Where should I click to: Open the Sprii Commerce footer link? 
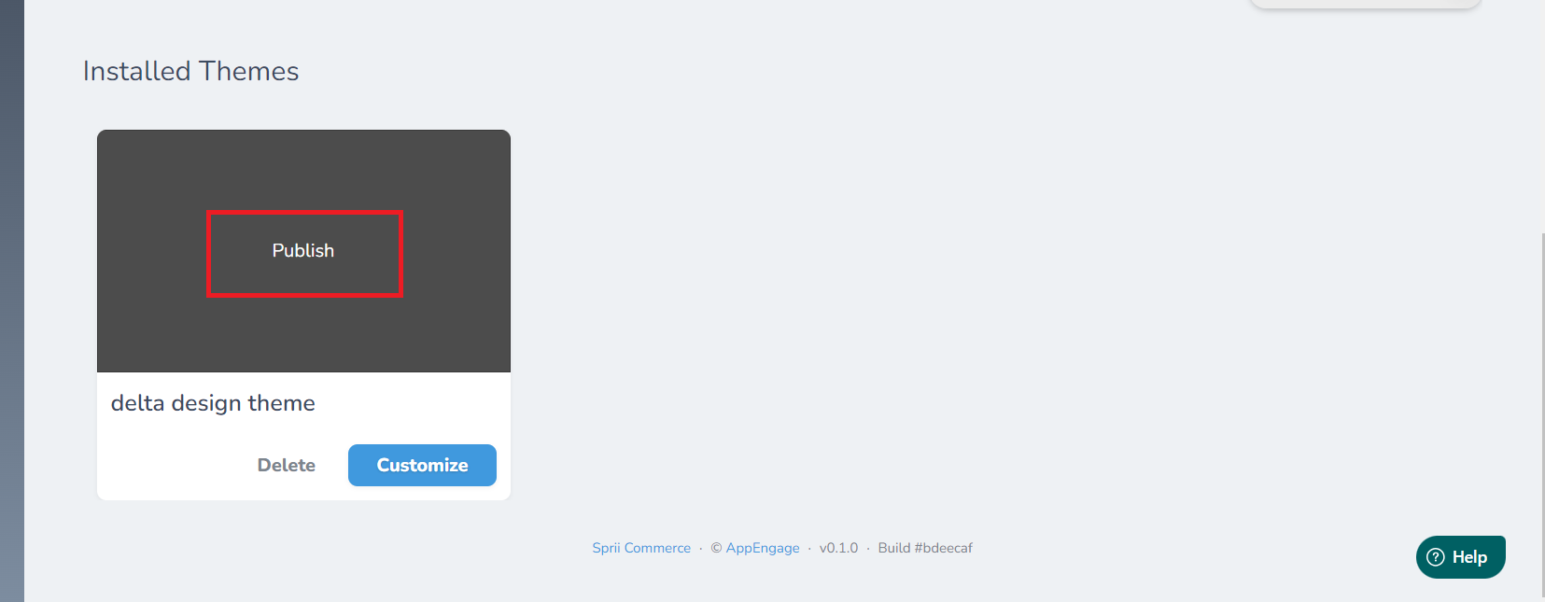pos(641,548)
